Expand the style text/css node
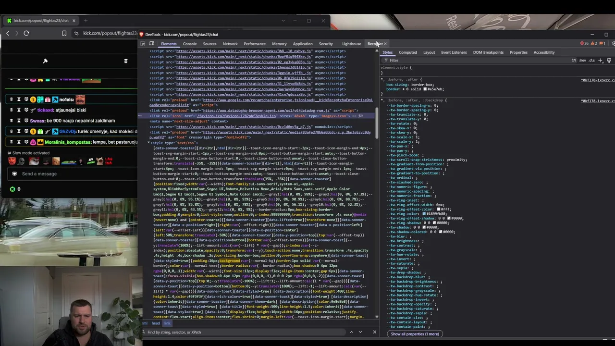Image resolution: width=615 pixels, height=346 pixels. point(148,143)
